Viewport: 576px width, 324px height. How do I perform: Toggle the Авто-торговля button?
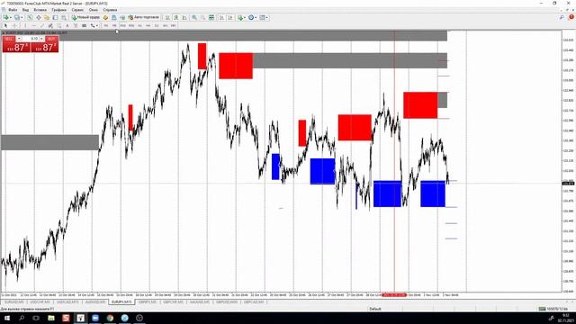pyautogui.click(x=144, y=17)
